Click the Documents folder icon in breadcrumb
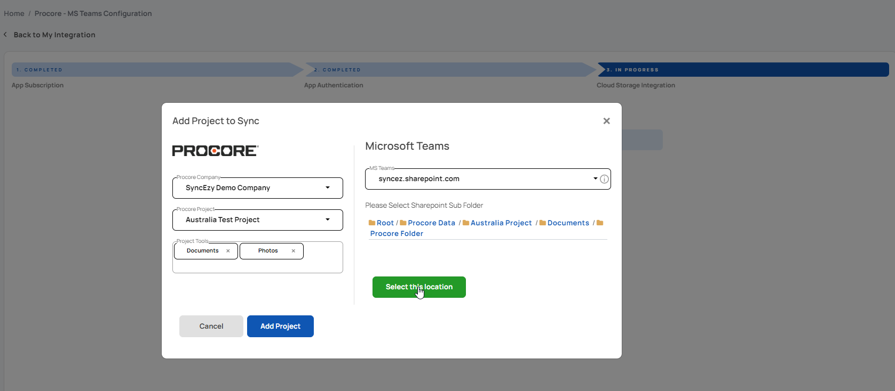 click(x=543, y=223)
